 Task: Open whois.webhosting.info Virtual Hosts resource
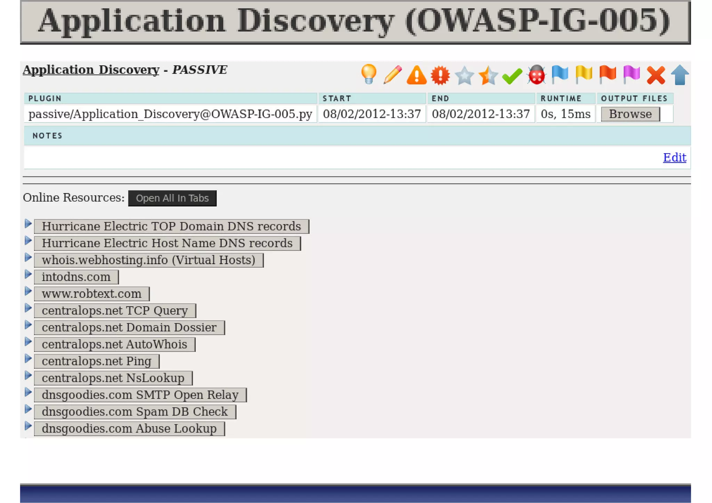coord(148,260)
